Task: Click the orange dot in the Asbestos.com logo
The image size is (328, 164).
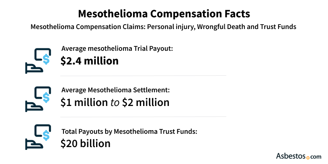Action: pos(308,157)
